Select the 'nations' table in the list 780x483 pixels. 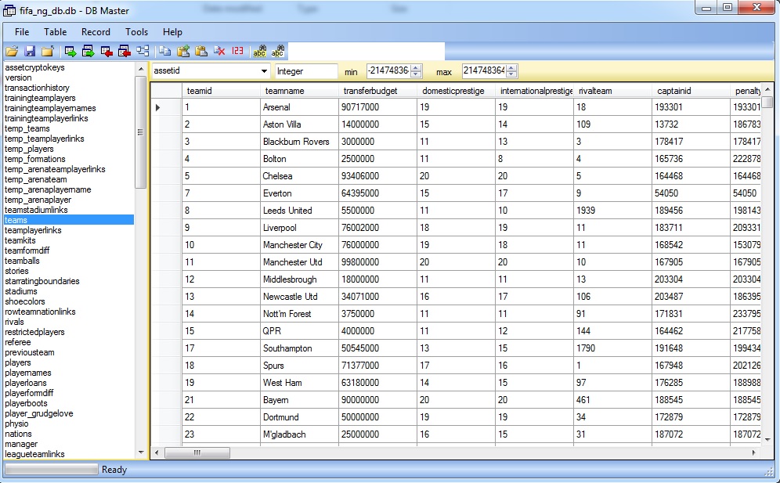19,434
